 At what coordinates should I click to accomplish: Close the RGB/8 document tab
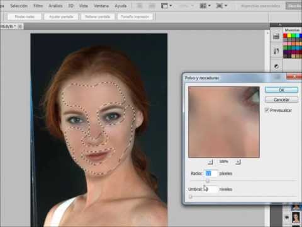[x=20, y=26]
